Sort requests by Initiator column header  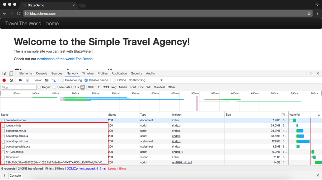(x=198, y=115)
